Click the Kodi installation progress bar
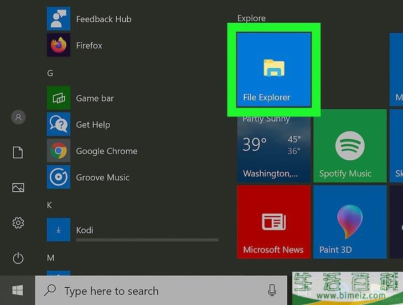The width and height of the screenshot is (403, 305). [x=147, y=240]
